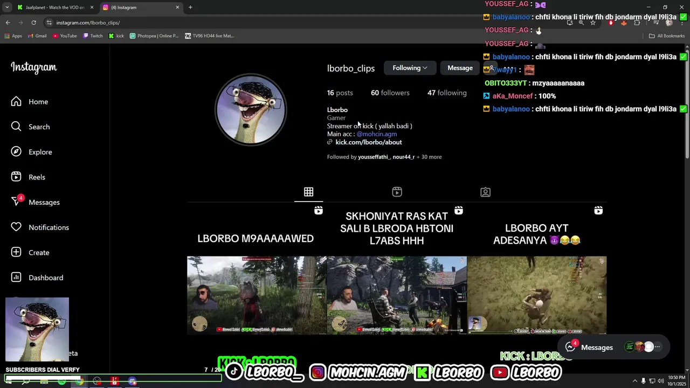Click the Instagram logo

(x=34, y=67)
